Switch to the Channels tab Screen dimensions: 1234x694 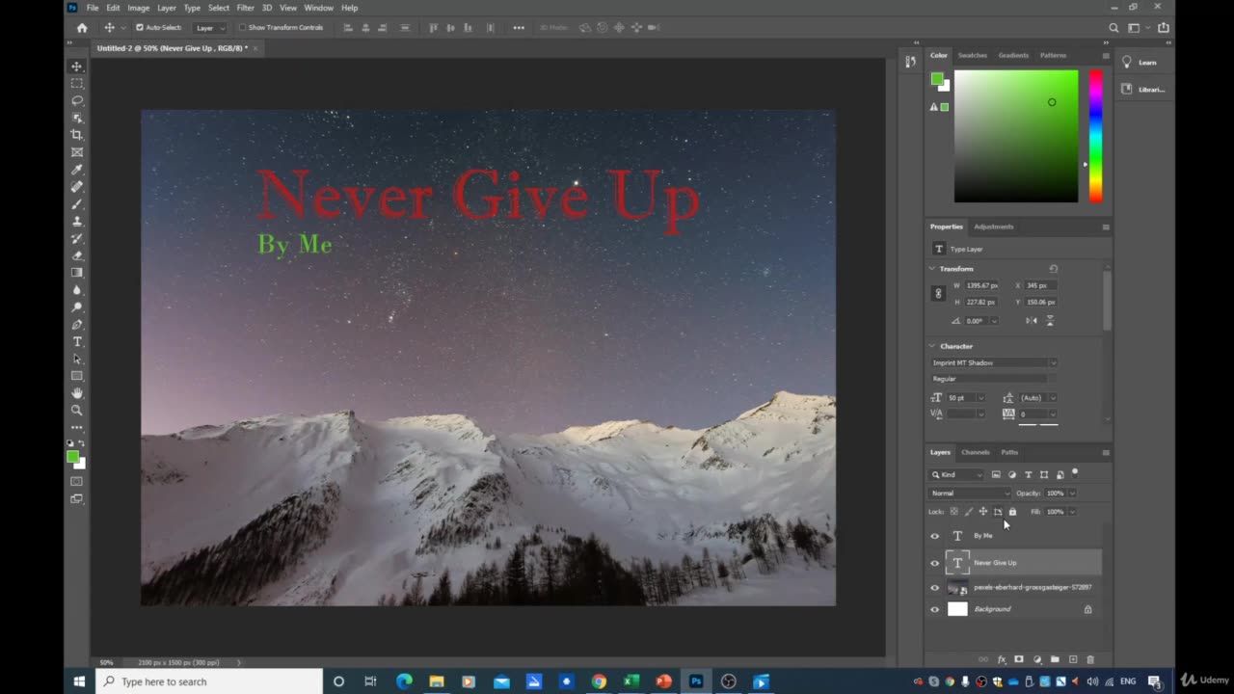[976, 452]
